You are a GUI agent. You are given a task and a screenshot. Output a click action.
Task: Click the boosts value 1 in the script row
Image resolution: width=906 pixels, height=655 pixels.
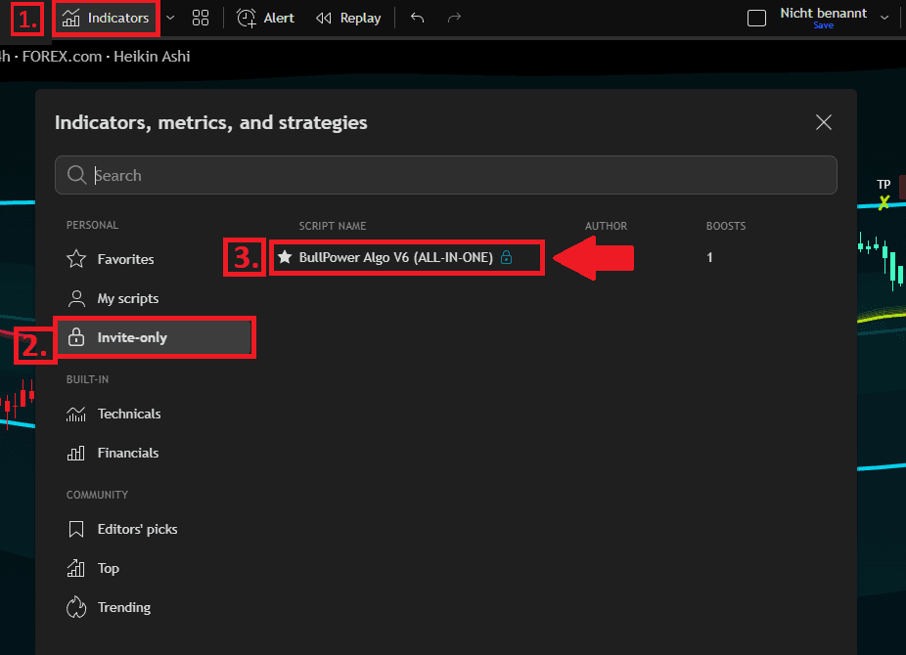tap(709, 257)
